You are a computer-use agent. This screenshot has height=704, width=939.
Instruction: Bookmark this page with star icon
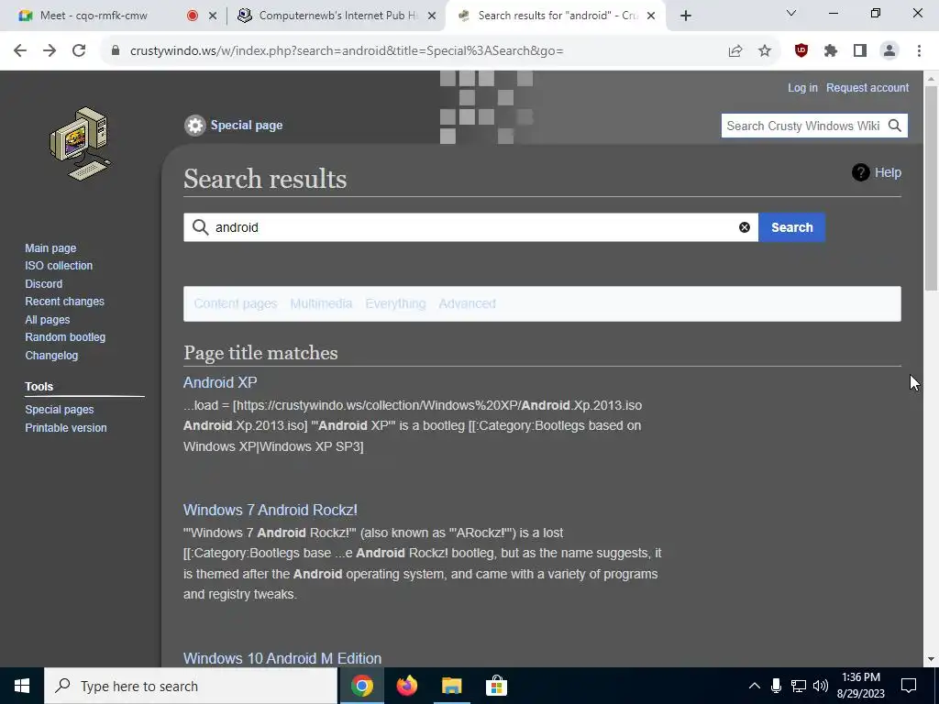[765, 51]
